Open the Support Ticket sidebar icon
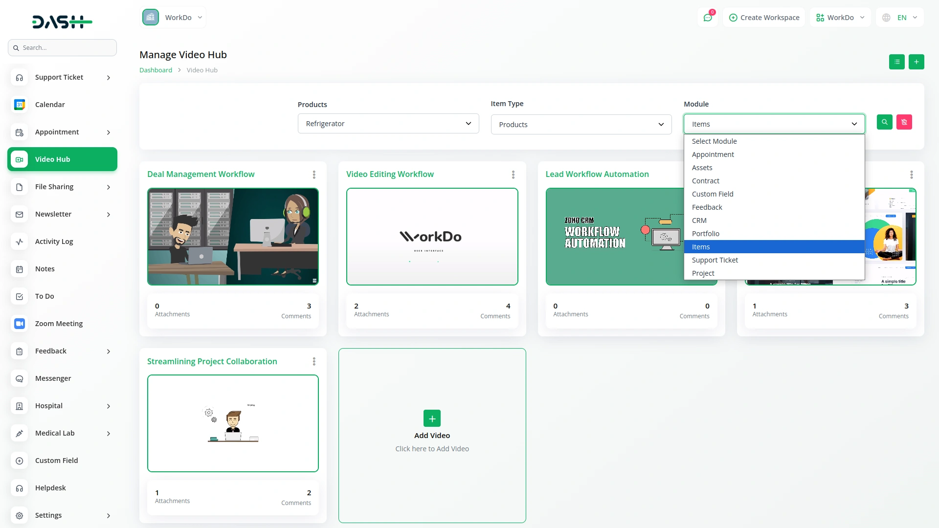The width and height of the screenshot is (939, 528). point(19,77)
